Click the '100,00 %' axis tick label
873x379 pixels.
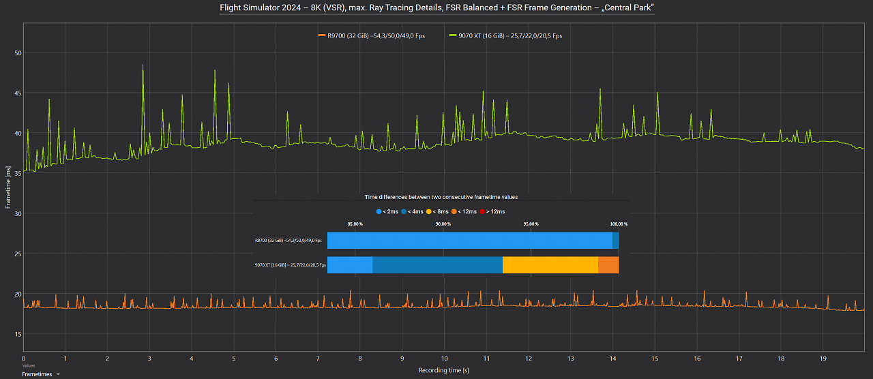click(x=618, y=224)
